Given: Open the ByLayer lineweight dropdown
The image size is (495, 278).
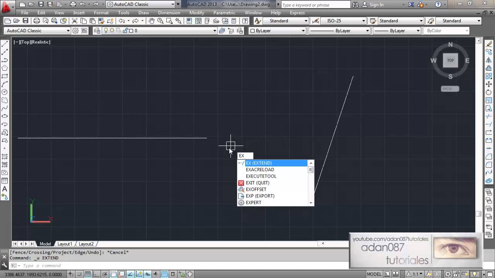Looking at the screenshot, I should [x=396, y=31].
